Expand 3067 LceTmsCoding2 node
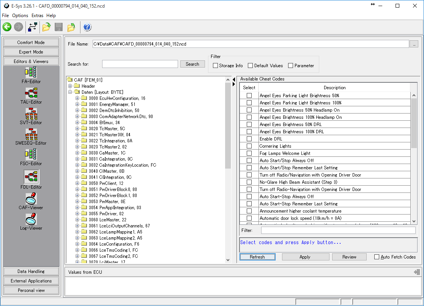This screenshot has width=424, height=306. [77, 256]
